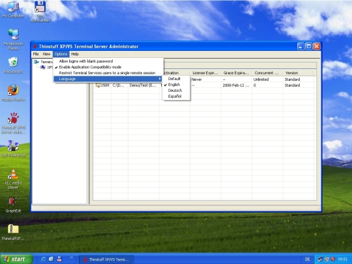This screenshot has height=264, width=352.
Task: Open USB Redirector desktop icon
Action: pyautogui.click(x=13, y=149)
